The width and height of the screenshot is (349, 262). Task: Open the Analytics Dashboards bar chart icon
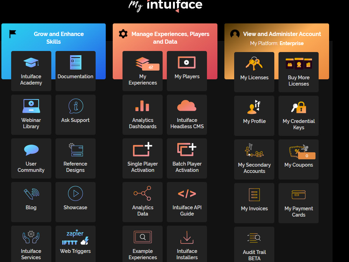[142, 105]
